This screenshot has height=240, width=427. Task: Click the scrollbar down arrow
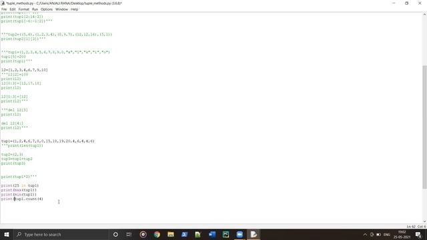[x=424, y=221]
